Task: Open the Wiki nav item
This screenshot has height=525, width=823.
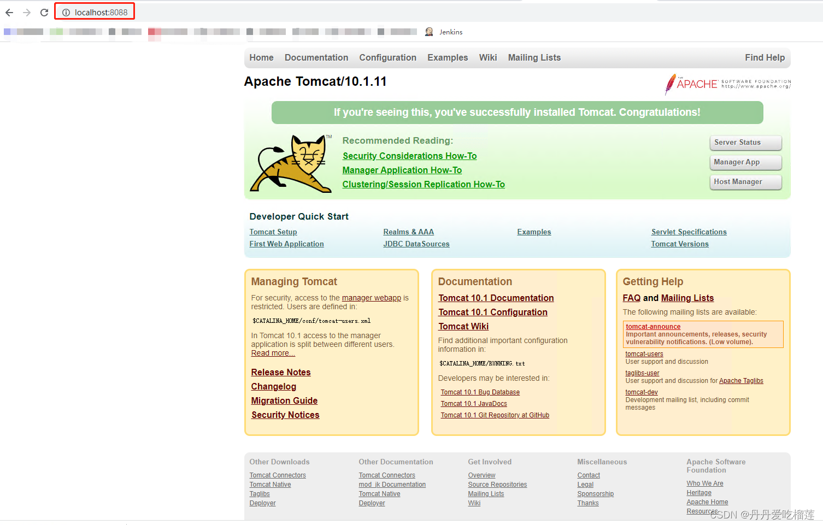Action: [488, 57]
